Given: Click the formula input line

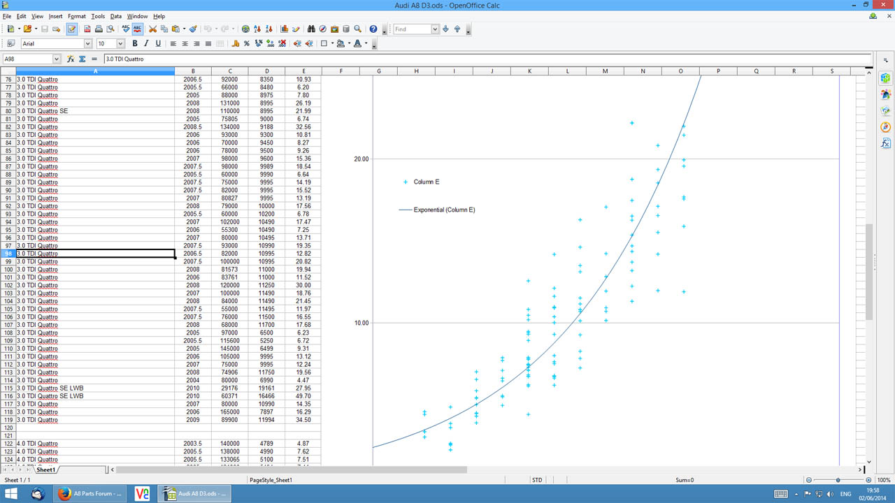Looking at the screenshot, I should (487, 59).
